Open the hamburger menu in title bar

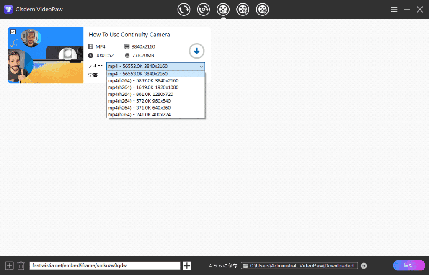394,9
